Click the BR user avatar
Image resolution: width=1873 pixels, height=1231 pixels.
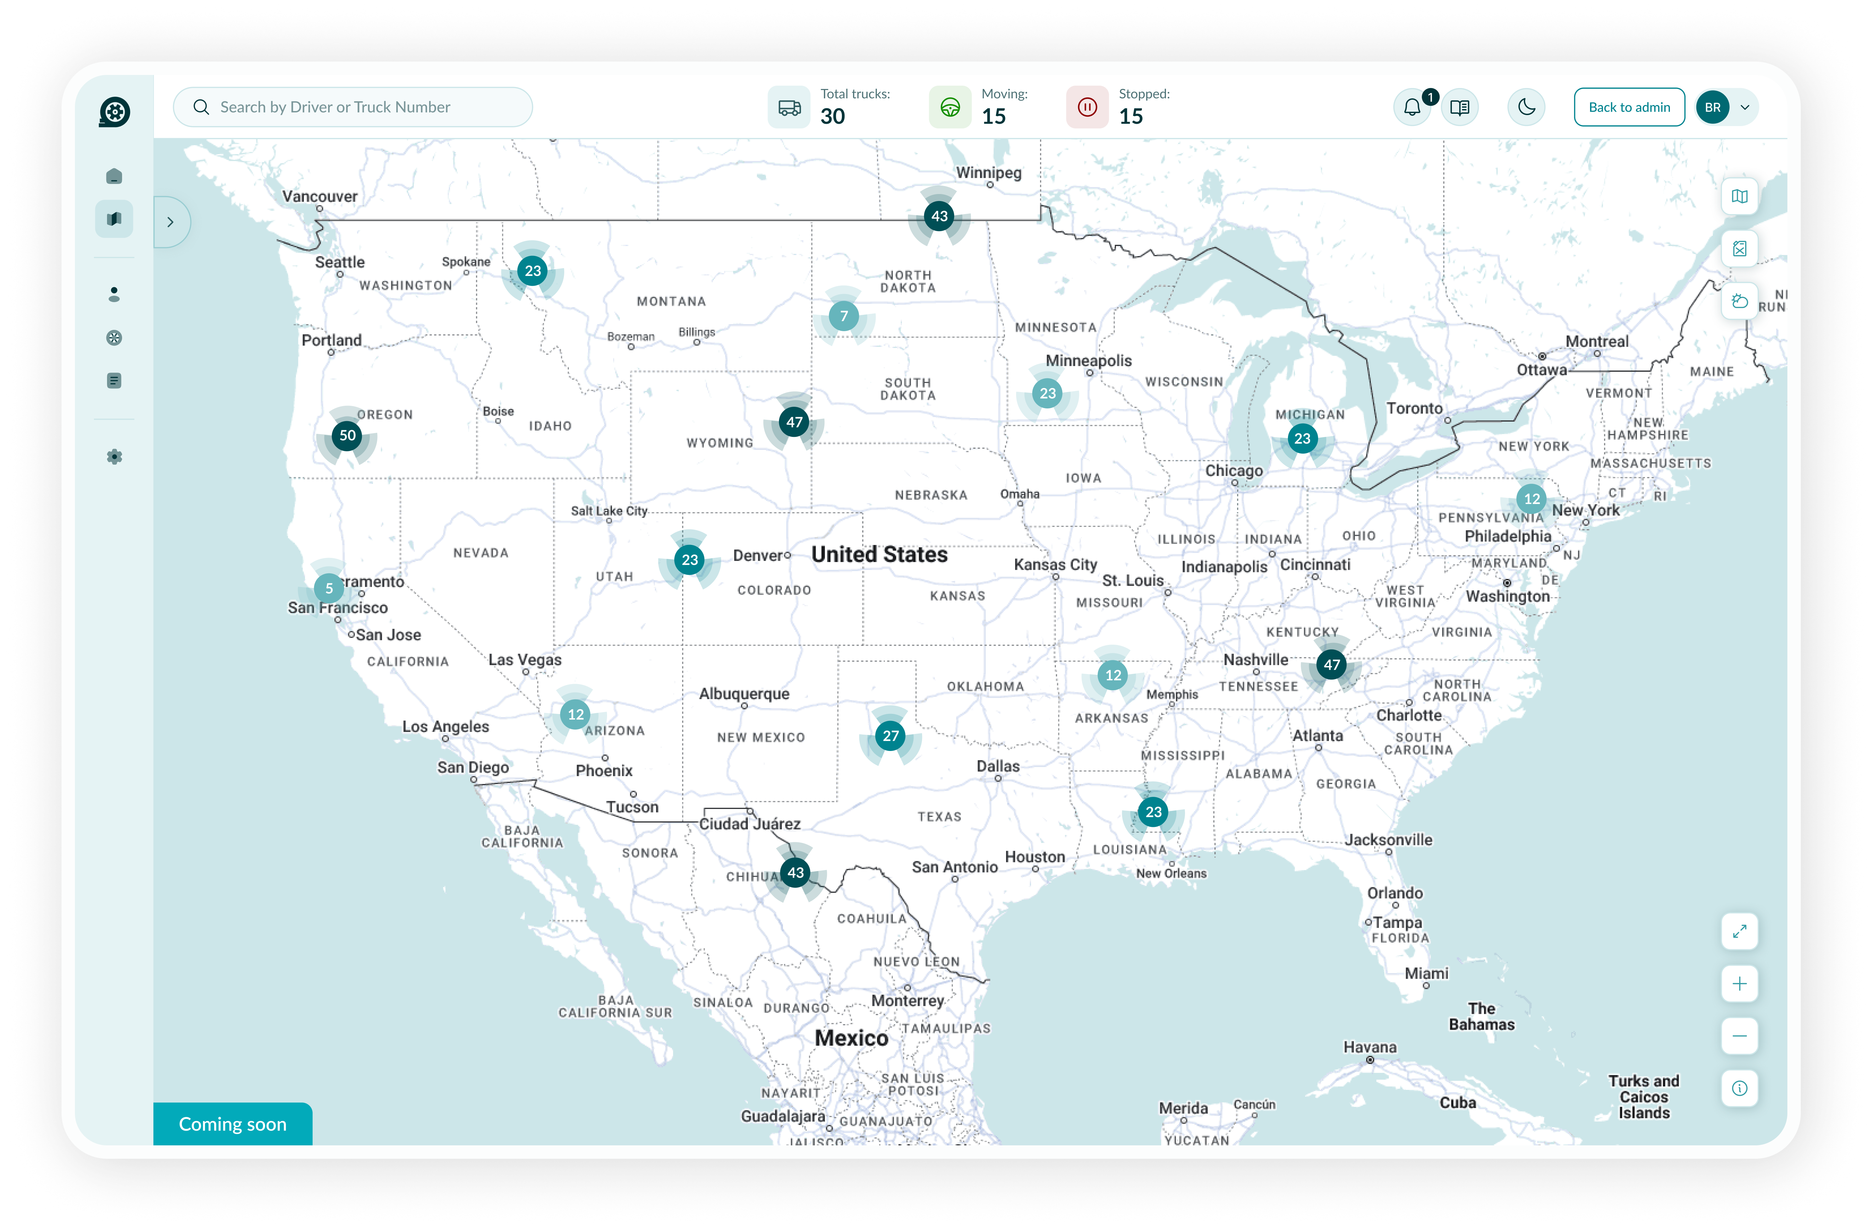coord(1712,107)
